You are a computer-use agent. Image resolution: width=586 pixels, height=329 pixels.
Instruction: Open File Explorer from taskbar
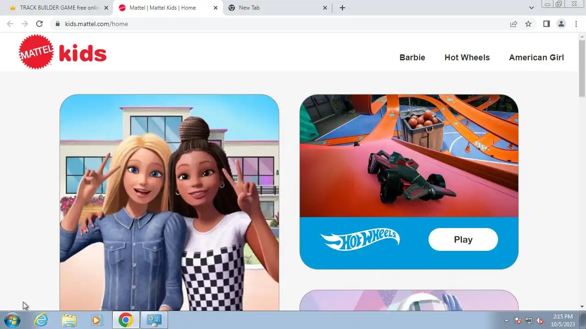[x=69, y=320]
